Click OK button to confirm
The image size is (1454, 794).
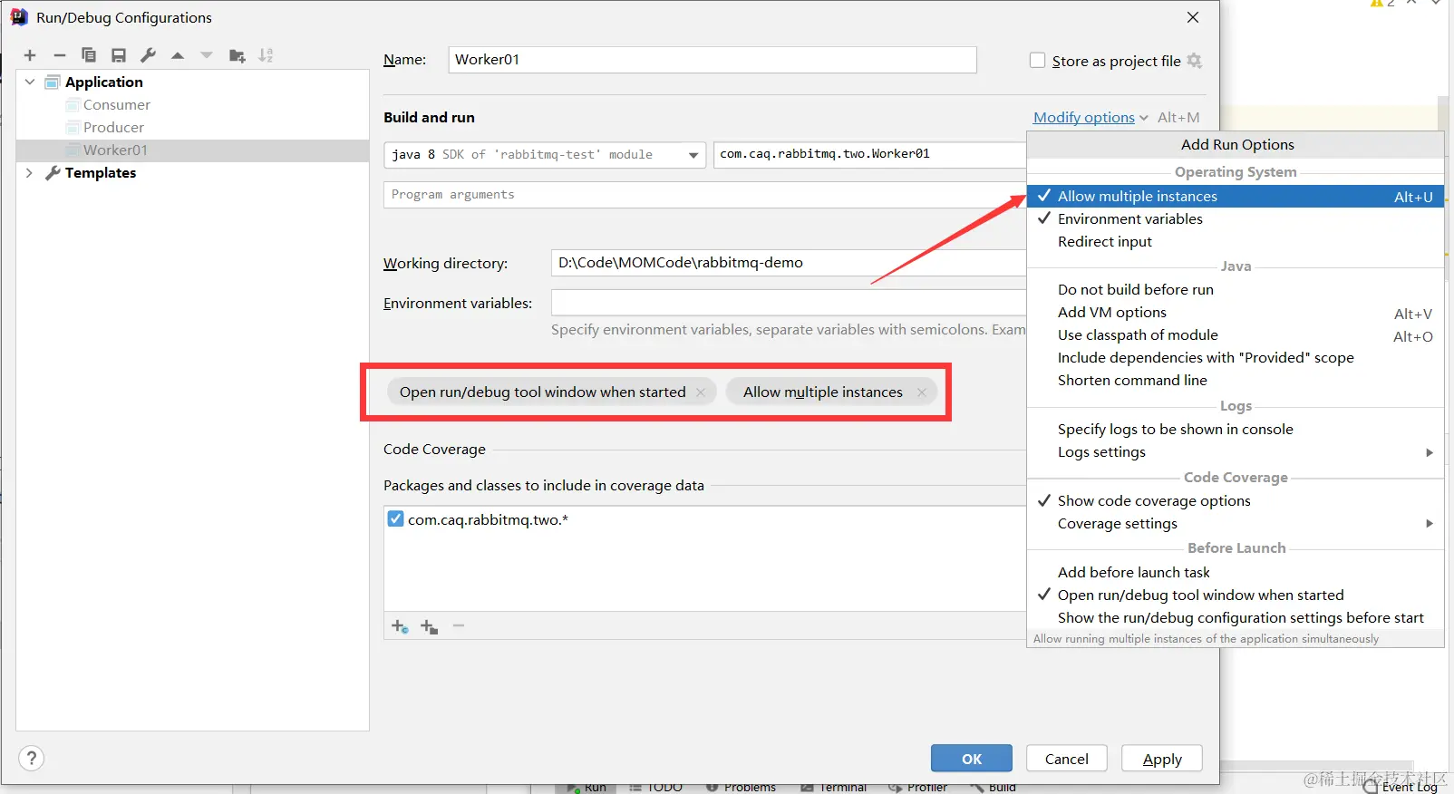pyautogui.click(x=972, y=759)
